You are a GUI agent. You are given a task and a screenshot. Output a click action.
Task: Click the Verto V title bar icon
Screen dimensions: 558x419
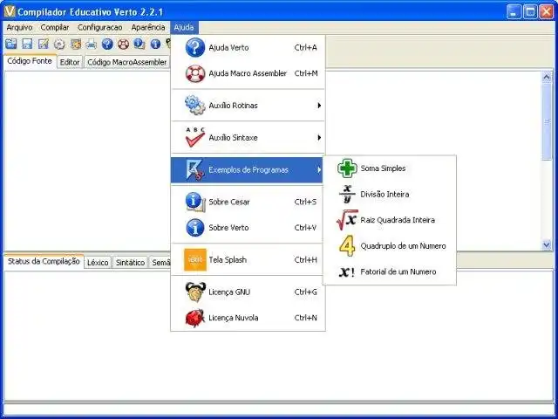coord(10,11)
